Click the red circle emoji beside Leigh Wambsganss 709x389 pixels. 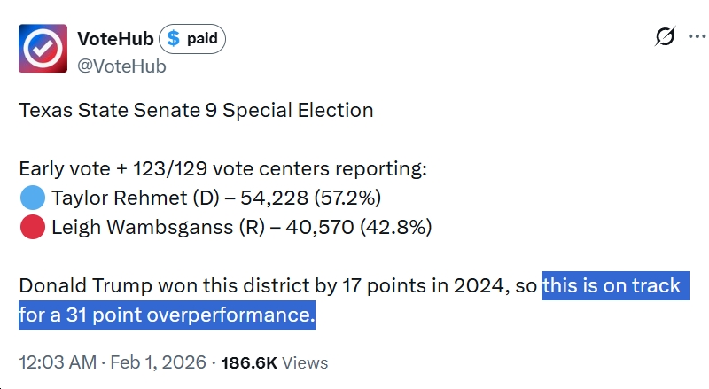point(32,227)
